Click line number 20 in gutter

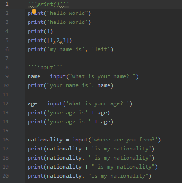pos(5,176)
